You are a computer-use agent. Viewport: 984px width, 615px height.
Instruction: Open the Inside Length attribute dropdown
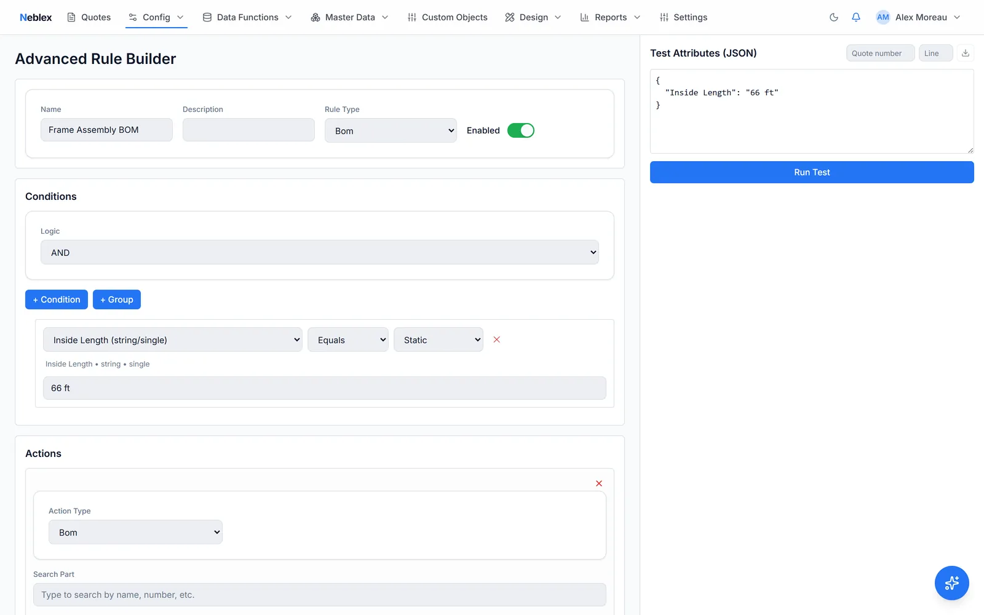pyautogui.click(x=173, y=339)
